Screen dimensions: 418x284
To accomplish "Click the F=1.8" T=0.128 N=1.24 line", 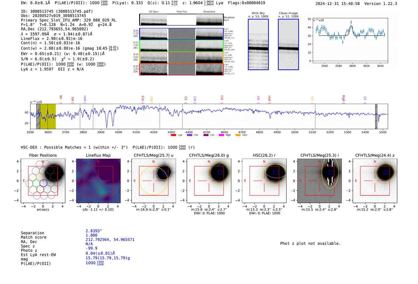I will pos(66,25).
